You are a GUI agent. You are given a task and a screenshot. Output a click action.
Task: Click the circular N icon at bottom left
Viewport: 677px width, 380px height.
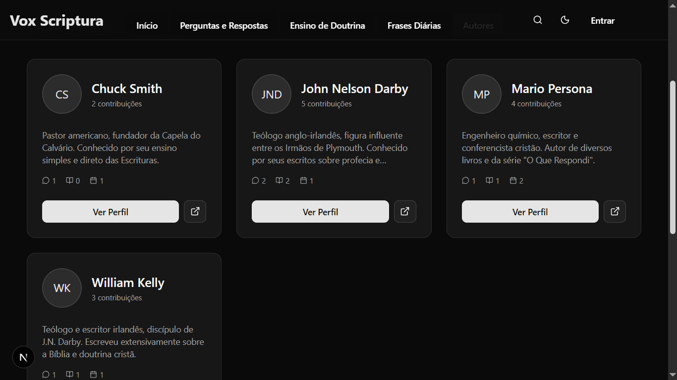coord(23,357)
